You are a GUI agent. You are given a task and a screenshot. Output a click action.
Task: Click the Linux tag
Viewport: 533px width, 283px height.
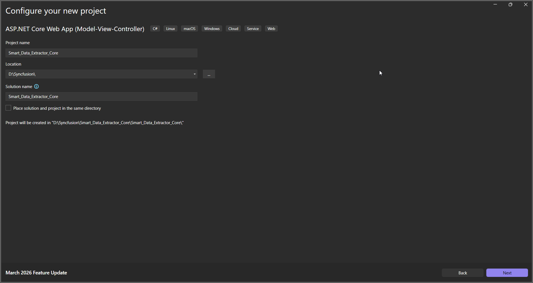[170, 29]
